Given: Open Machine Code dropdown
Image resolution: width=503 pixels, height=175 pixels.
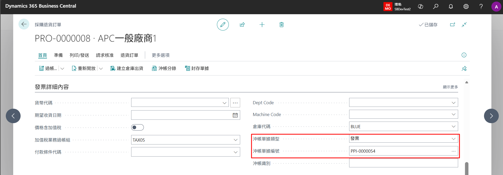Looking at the screenshot, I should [x=454, y=114].
